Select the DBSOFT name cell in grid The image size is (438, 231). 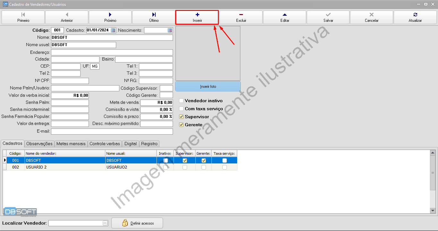click(65, 161)
